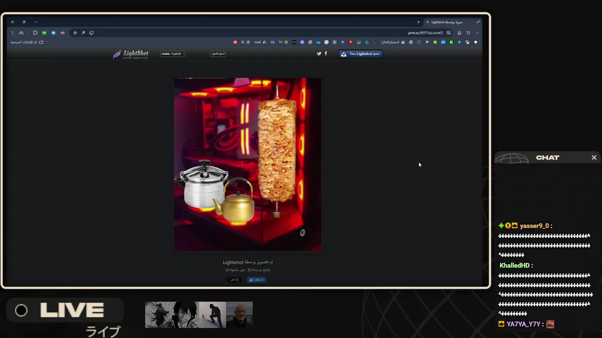Share on Twitter bird icon
This screenshot has width=602, height=338.
click(319, 54)
